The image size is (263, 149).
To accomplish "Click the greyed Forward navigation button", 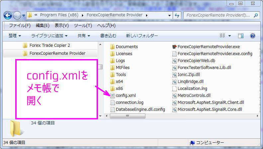I will 17,16.
